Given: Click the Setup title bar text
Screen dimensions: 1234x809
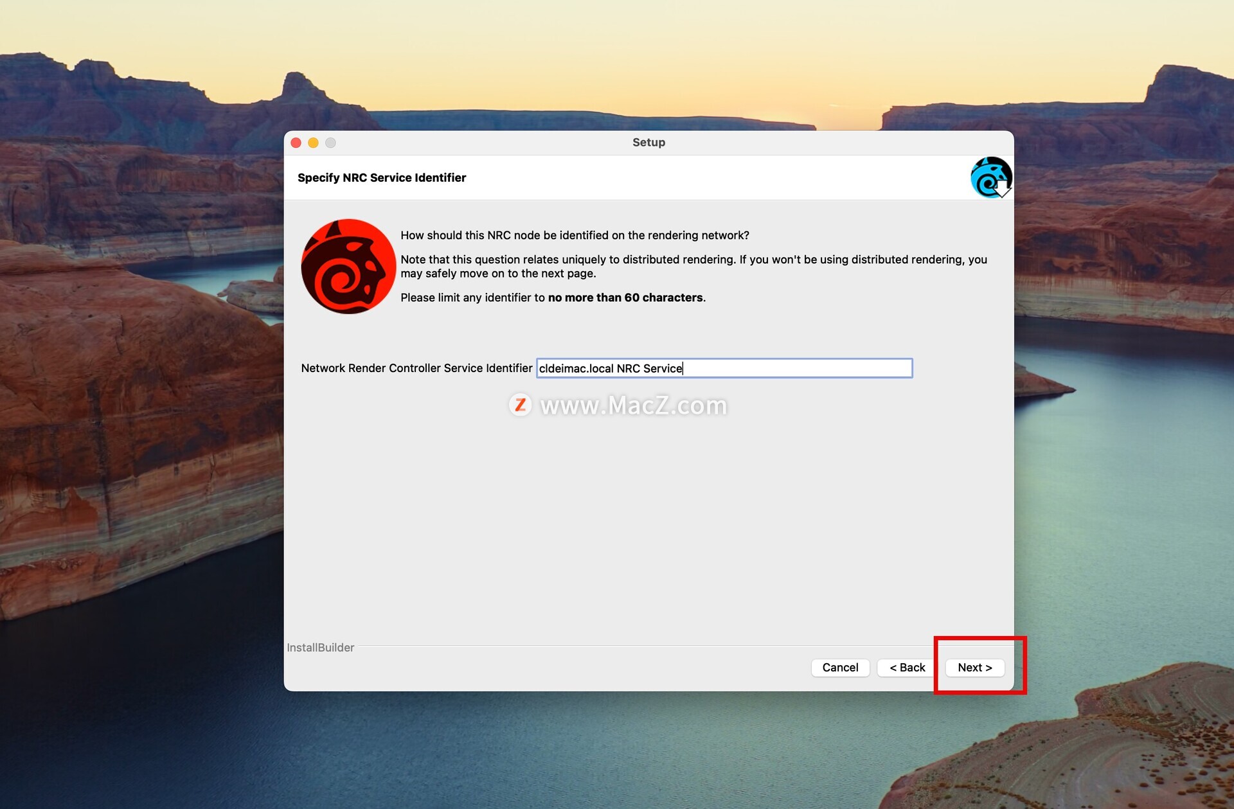Looking at the screenshot, I should 648,143.
